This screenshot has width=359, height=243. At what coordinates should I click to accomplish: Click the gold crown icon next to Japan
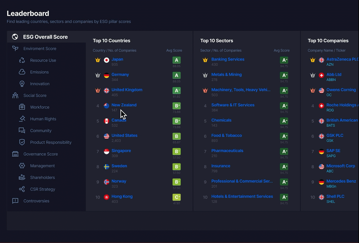[x=98, y=60]
